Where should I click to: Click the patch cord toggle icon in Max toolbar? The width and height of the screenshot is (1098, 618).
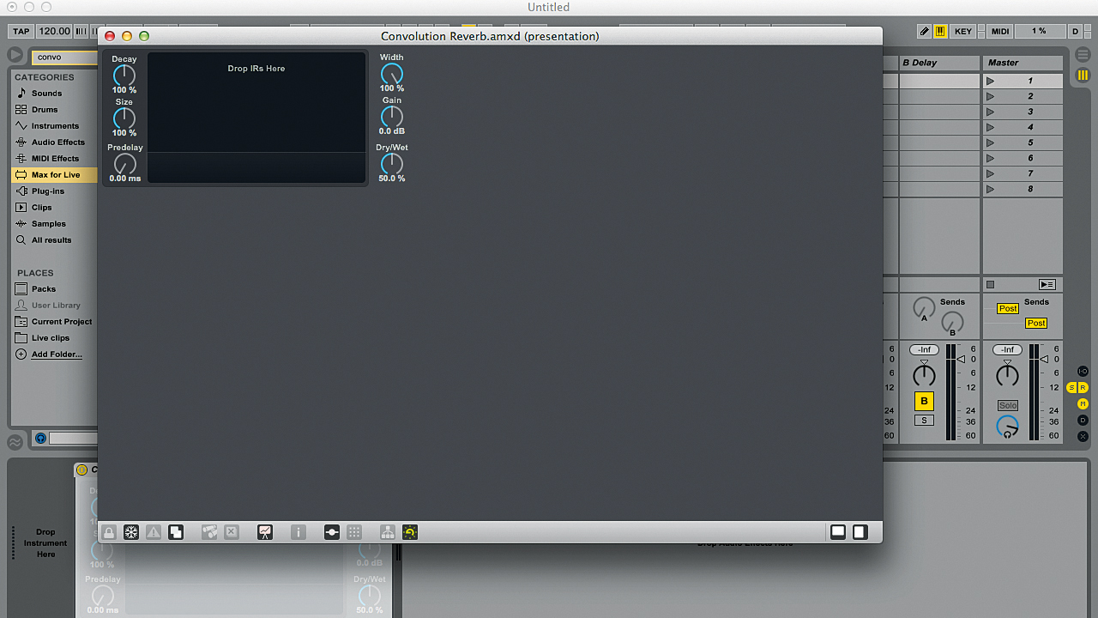point(332,532)
